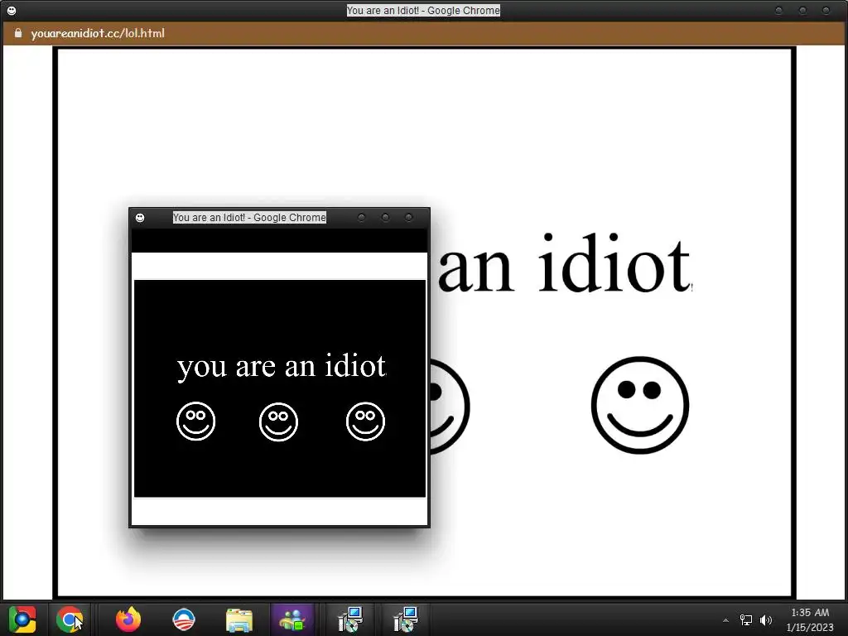
Task: Click the left setup installer taskbar icon
Action: [x=350, y=619]
